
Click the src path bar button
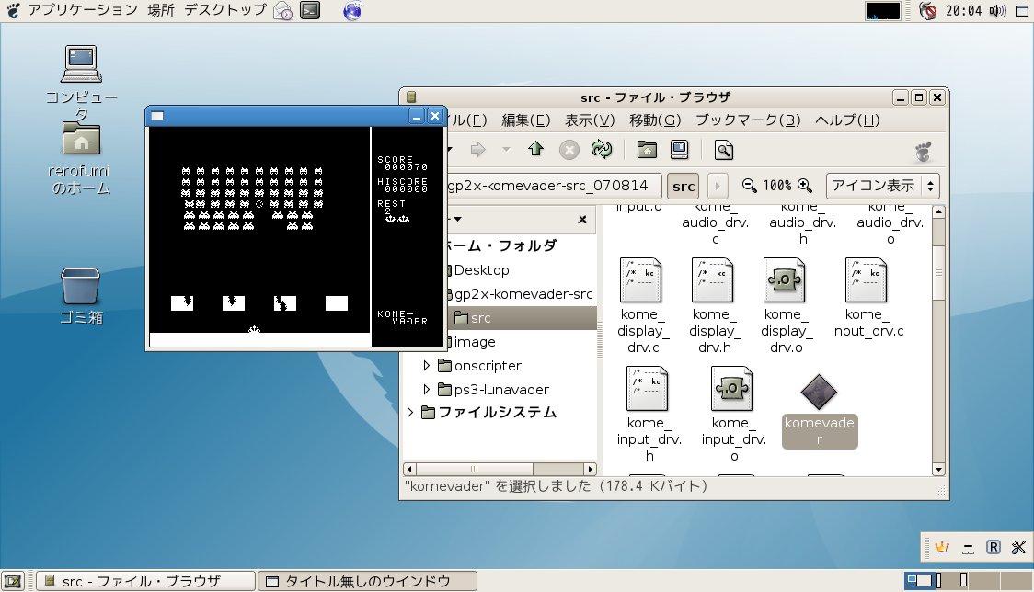pyautogui.click(x=684, y=186)
